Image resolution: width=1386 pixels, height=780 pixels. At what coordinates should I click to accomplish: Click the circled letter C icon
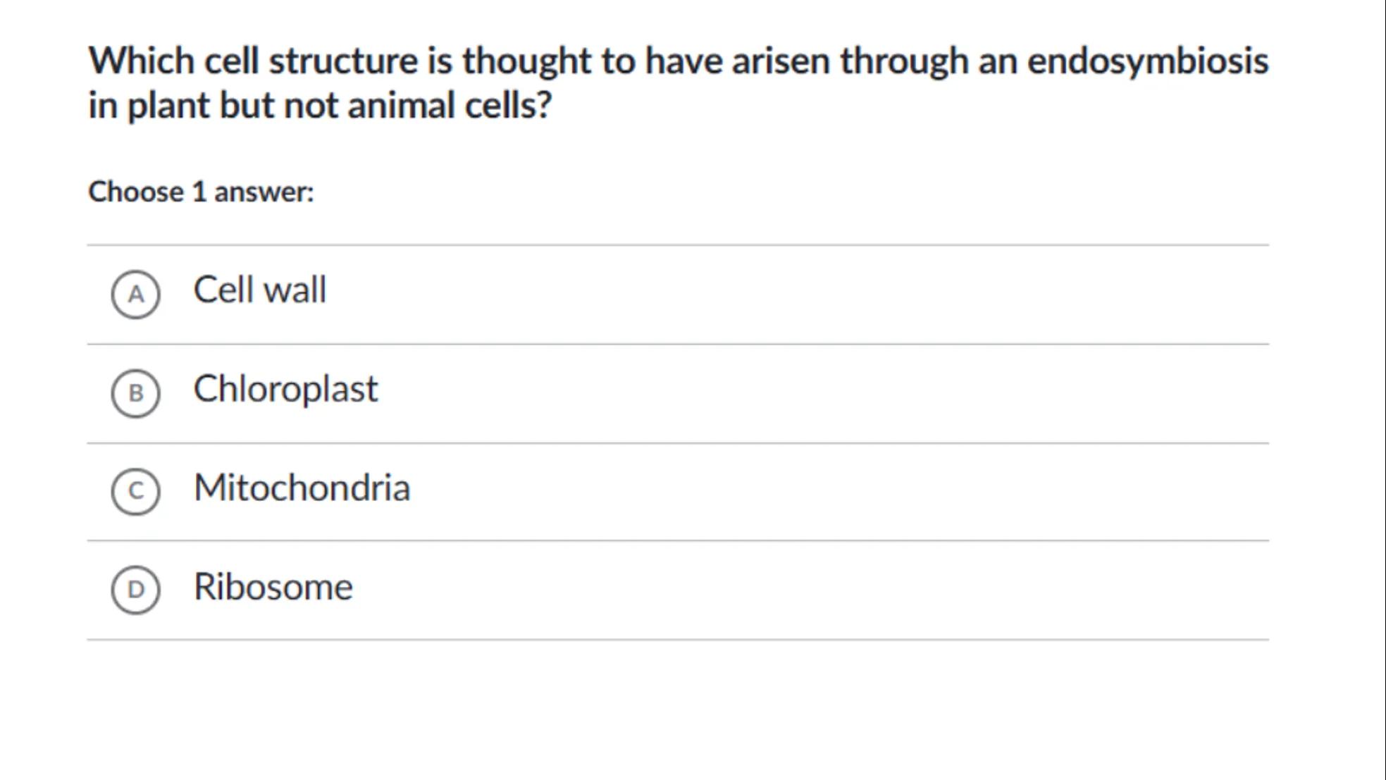coord(135,491)
